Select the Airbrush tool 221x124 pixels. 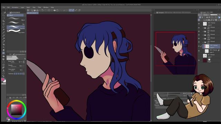click(3, 44)
